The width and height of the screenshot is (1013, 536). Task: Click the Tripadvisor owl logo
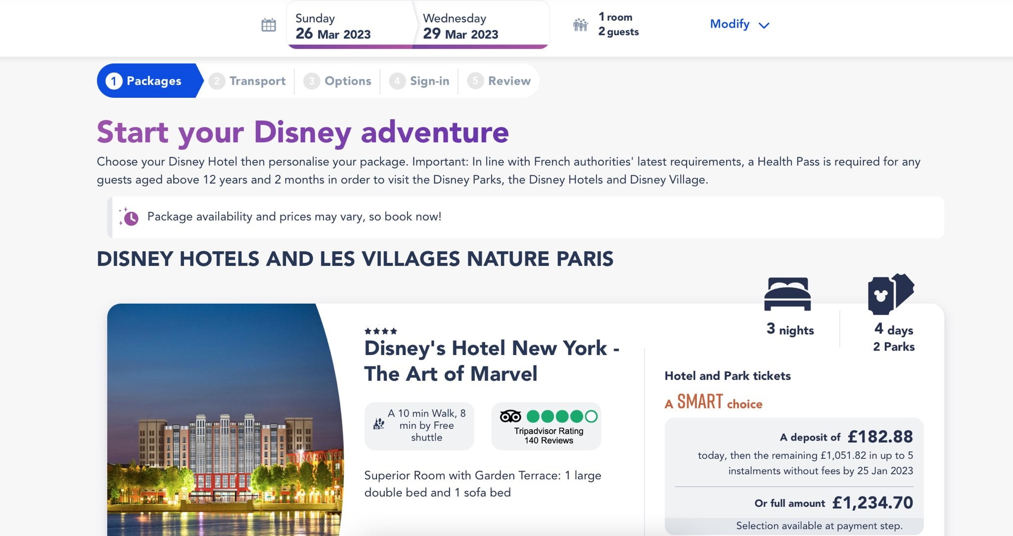coord(510,416)
